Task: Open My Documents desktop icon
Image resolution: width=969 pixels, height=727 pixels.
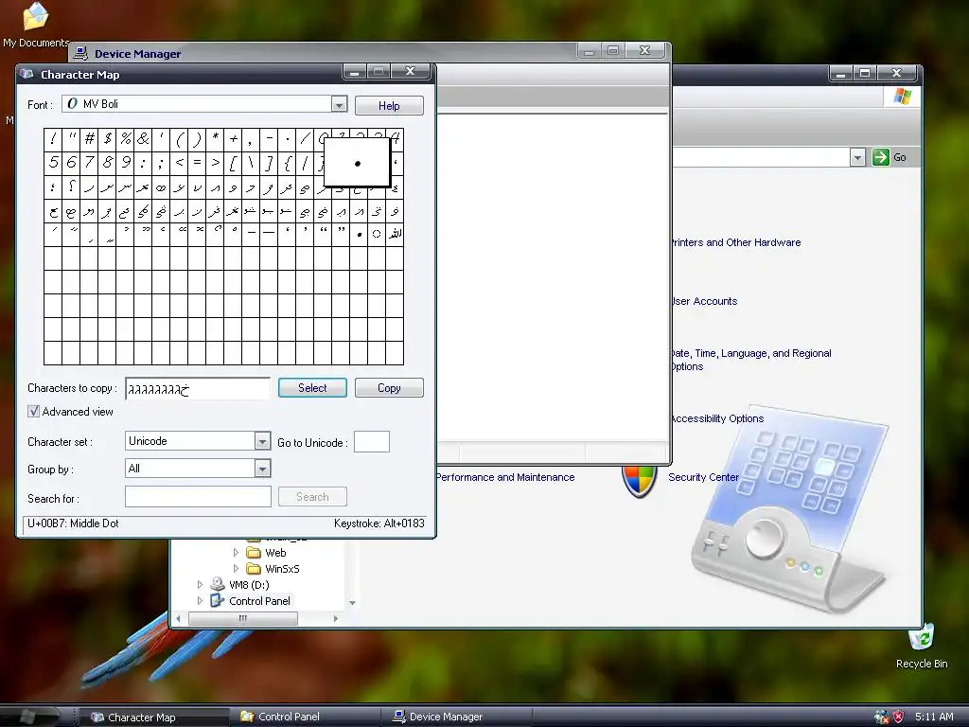Action: (x=35, y=16)
